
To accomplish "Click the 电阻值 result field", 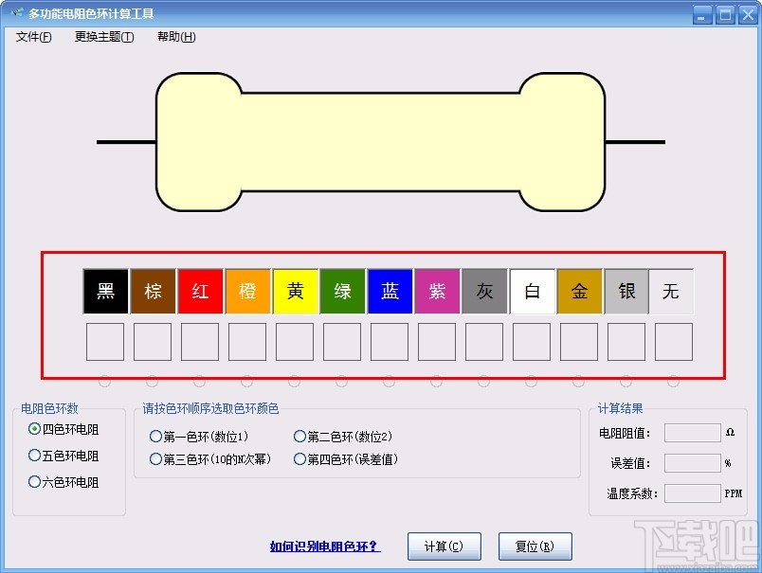I will pos(691,433).
